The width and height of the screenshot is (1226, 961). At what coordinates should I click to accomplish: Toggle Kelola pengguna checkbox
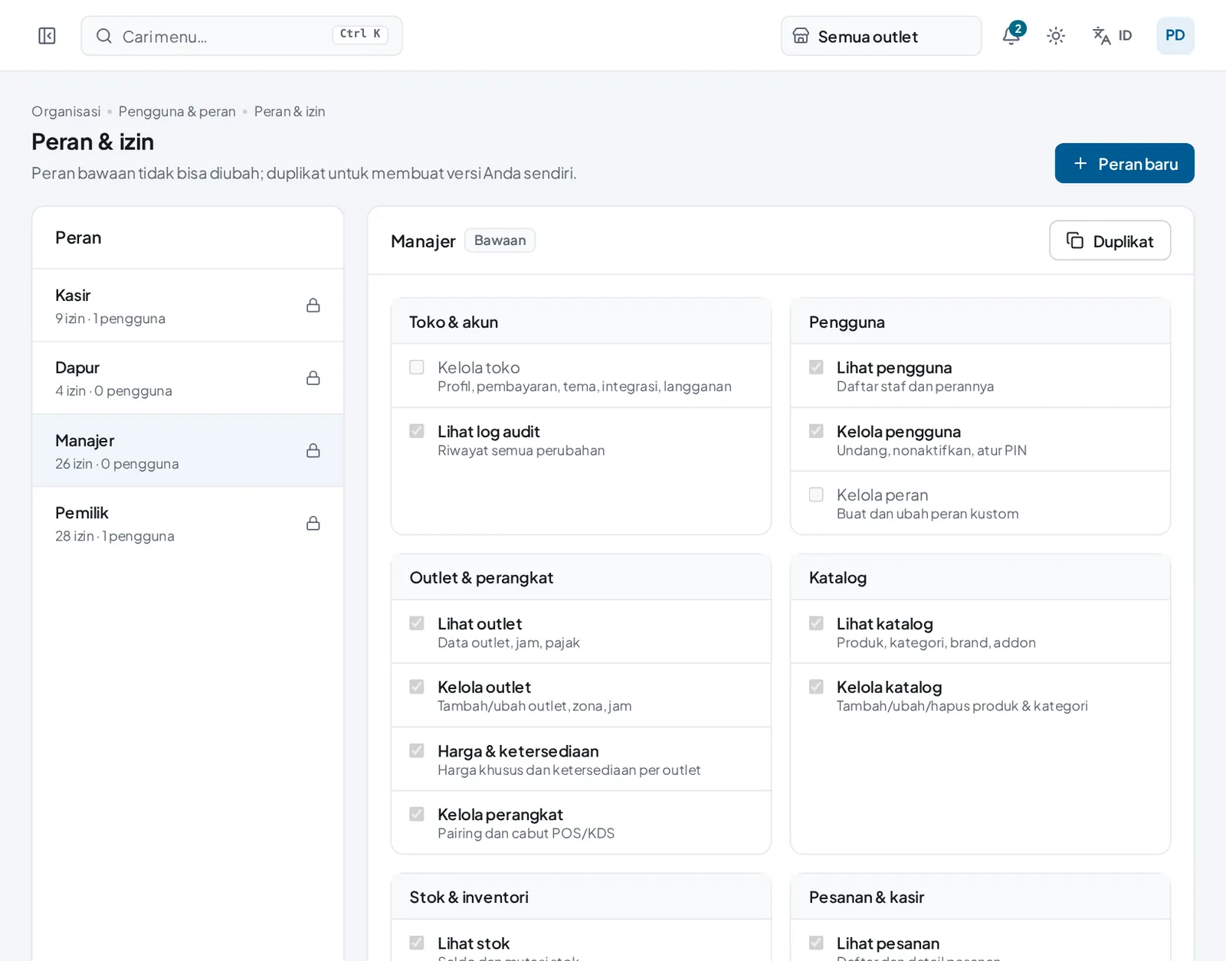(x=816, y=431)
